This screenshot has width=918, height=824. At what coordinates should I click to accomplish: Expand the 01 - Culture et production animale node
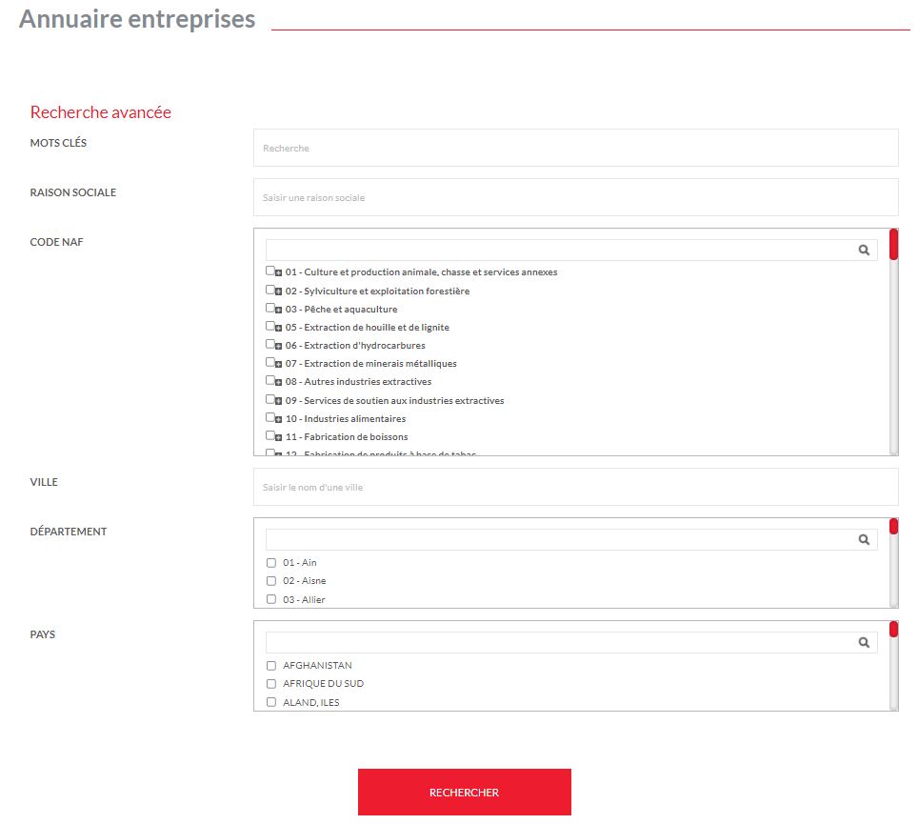[x=278, y=273]
